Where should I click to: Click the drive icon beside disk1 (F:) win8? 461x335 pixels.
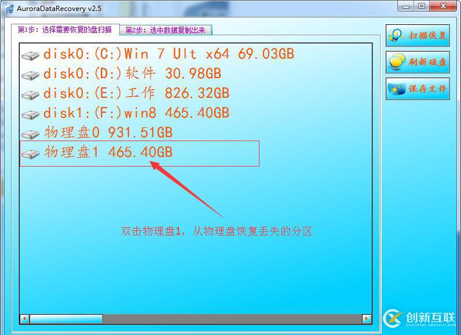[x=30, y=114]
